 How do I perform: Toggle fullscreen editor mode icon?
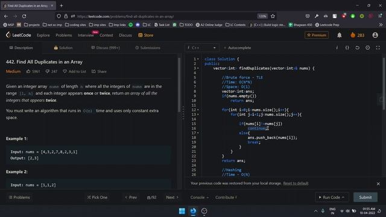point(378,48)
